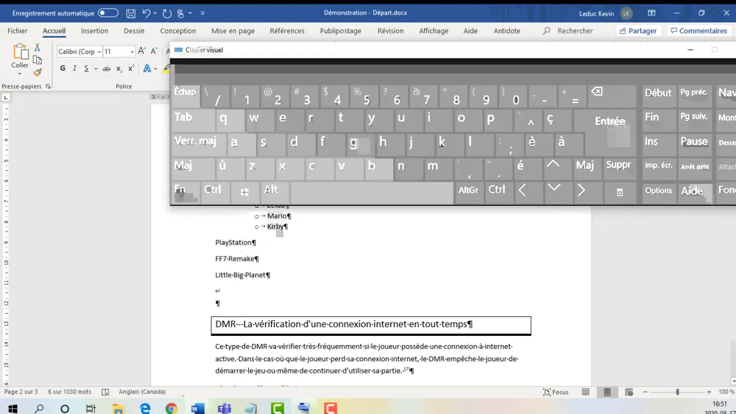736x414 pixels.
Task: Switch to the Insertion tab
Action: click(94, 31)
